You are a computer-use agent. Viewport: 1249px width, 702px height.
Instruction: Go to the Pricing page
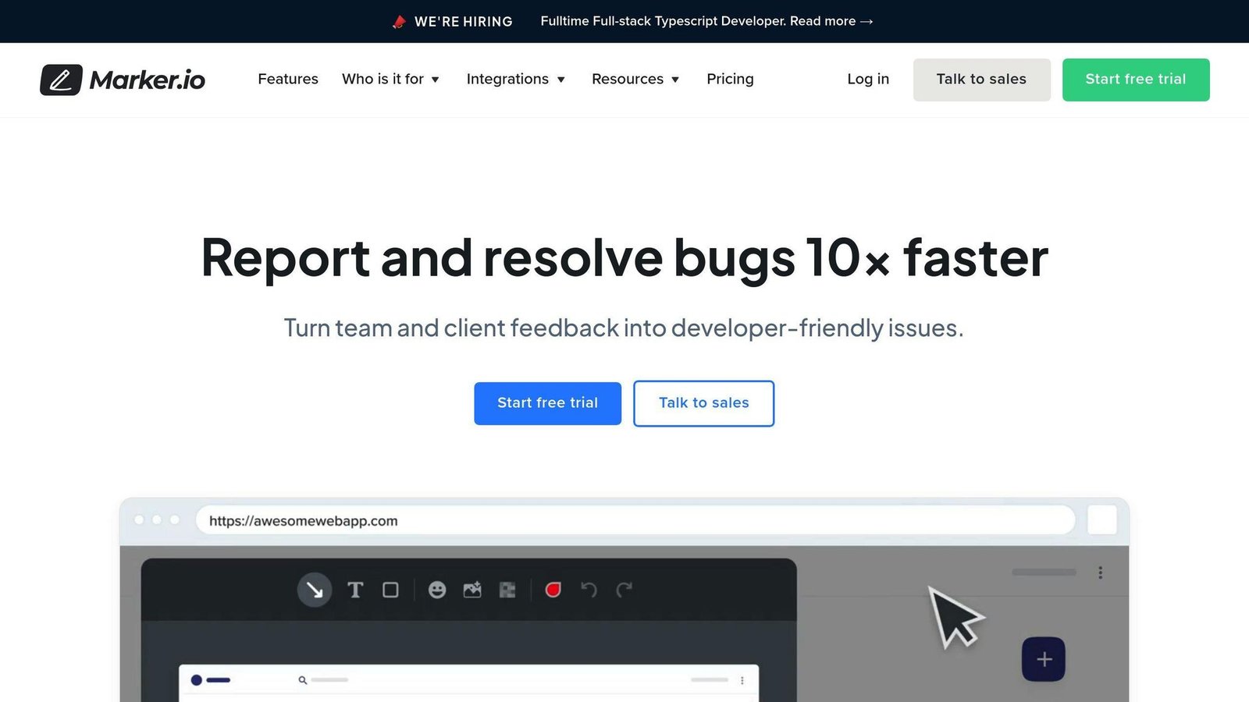click(730, 79)
